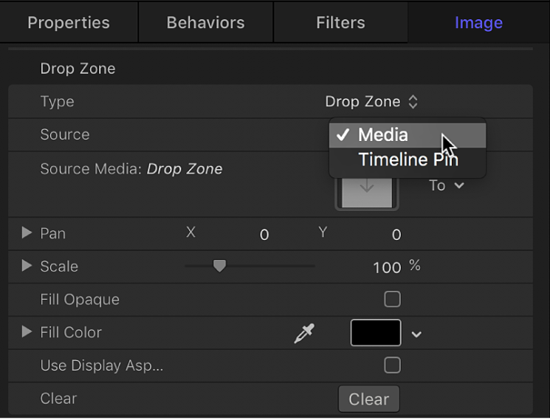The image size is (550, 420).
Task: Select the Image tab
Action: tap(478, 23)
